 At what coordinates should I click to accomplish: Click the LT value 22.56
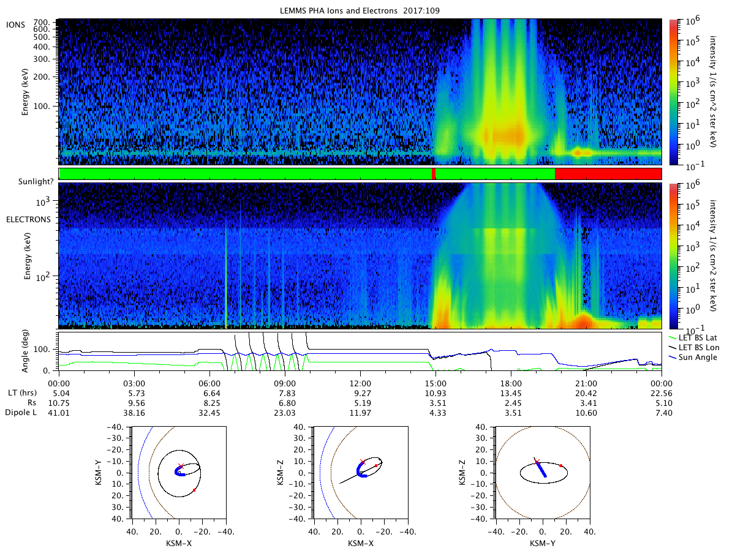(x=661, y=393)
